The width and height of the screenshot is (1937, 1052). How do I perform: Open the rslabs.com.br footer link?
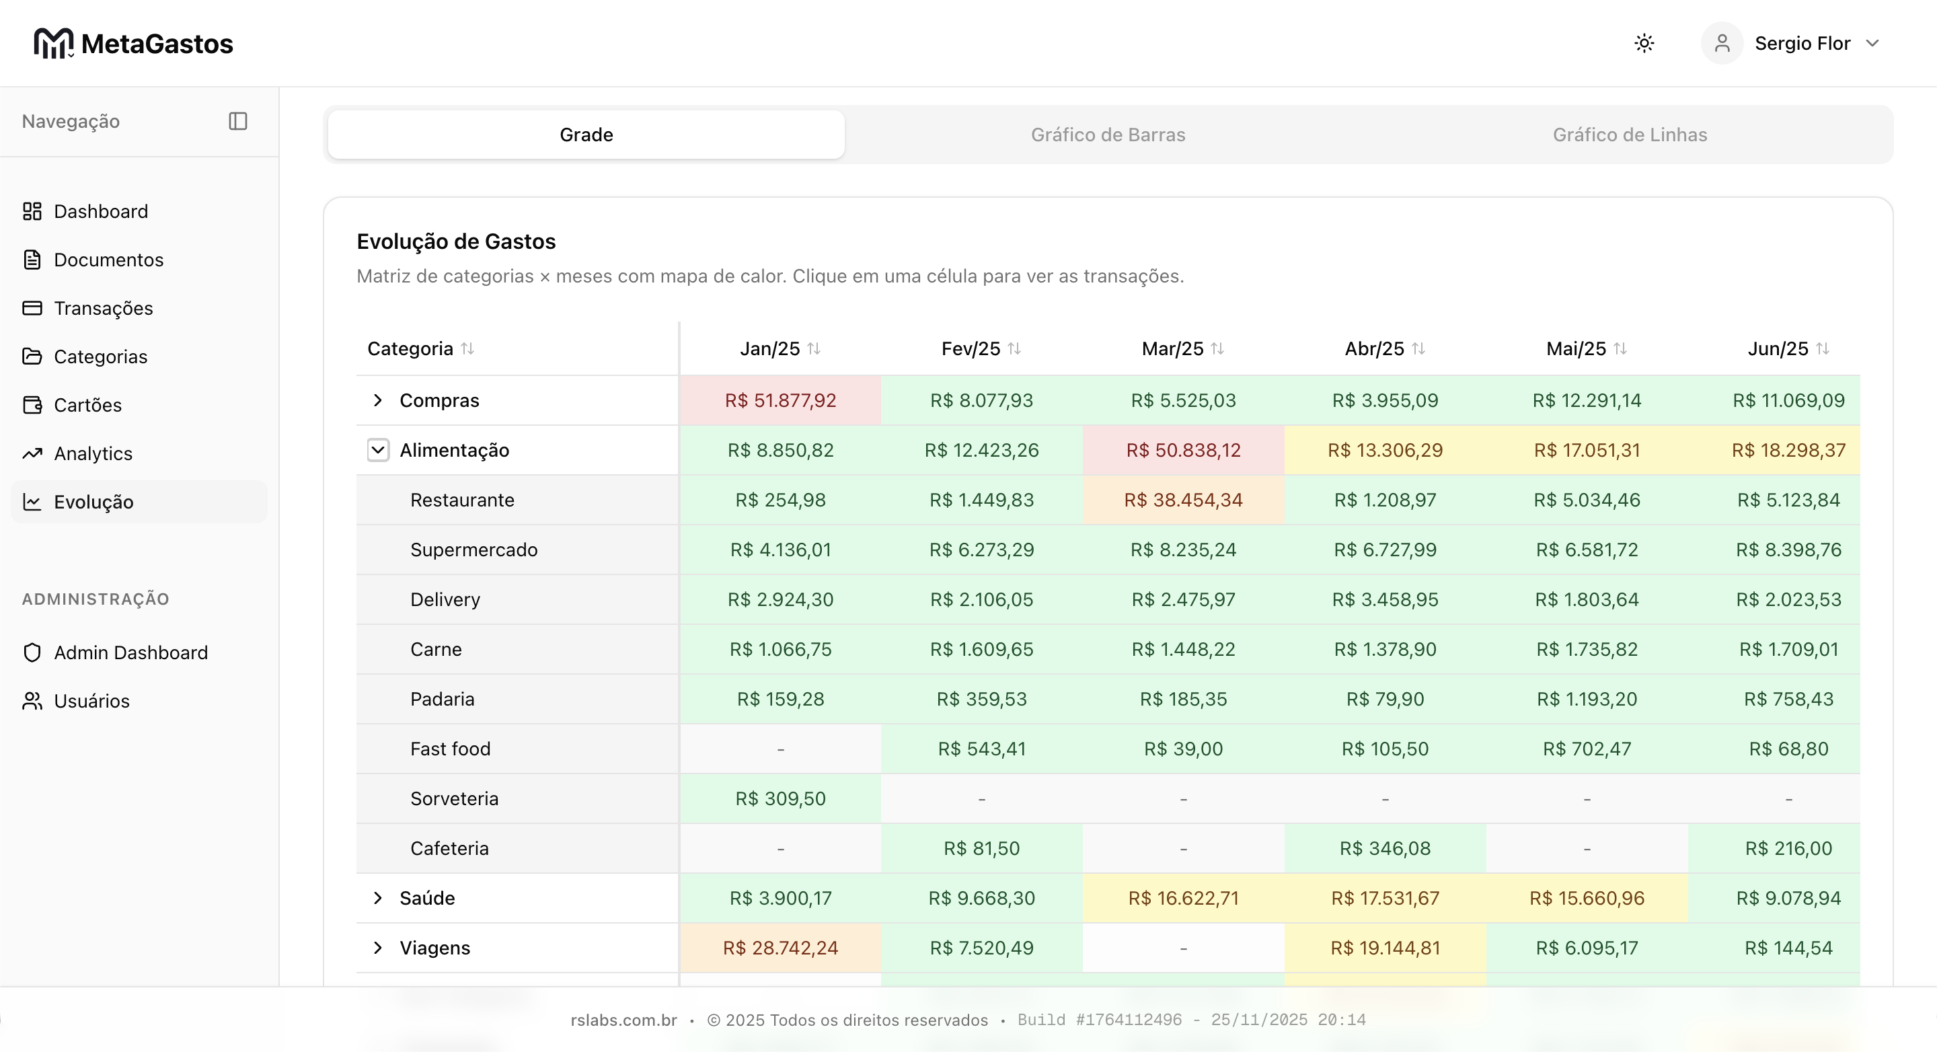pyautogui.click(x=623, y=1020)
